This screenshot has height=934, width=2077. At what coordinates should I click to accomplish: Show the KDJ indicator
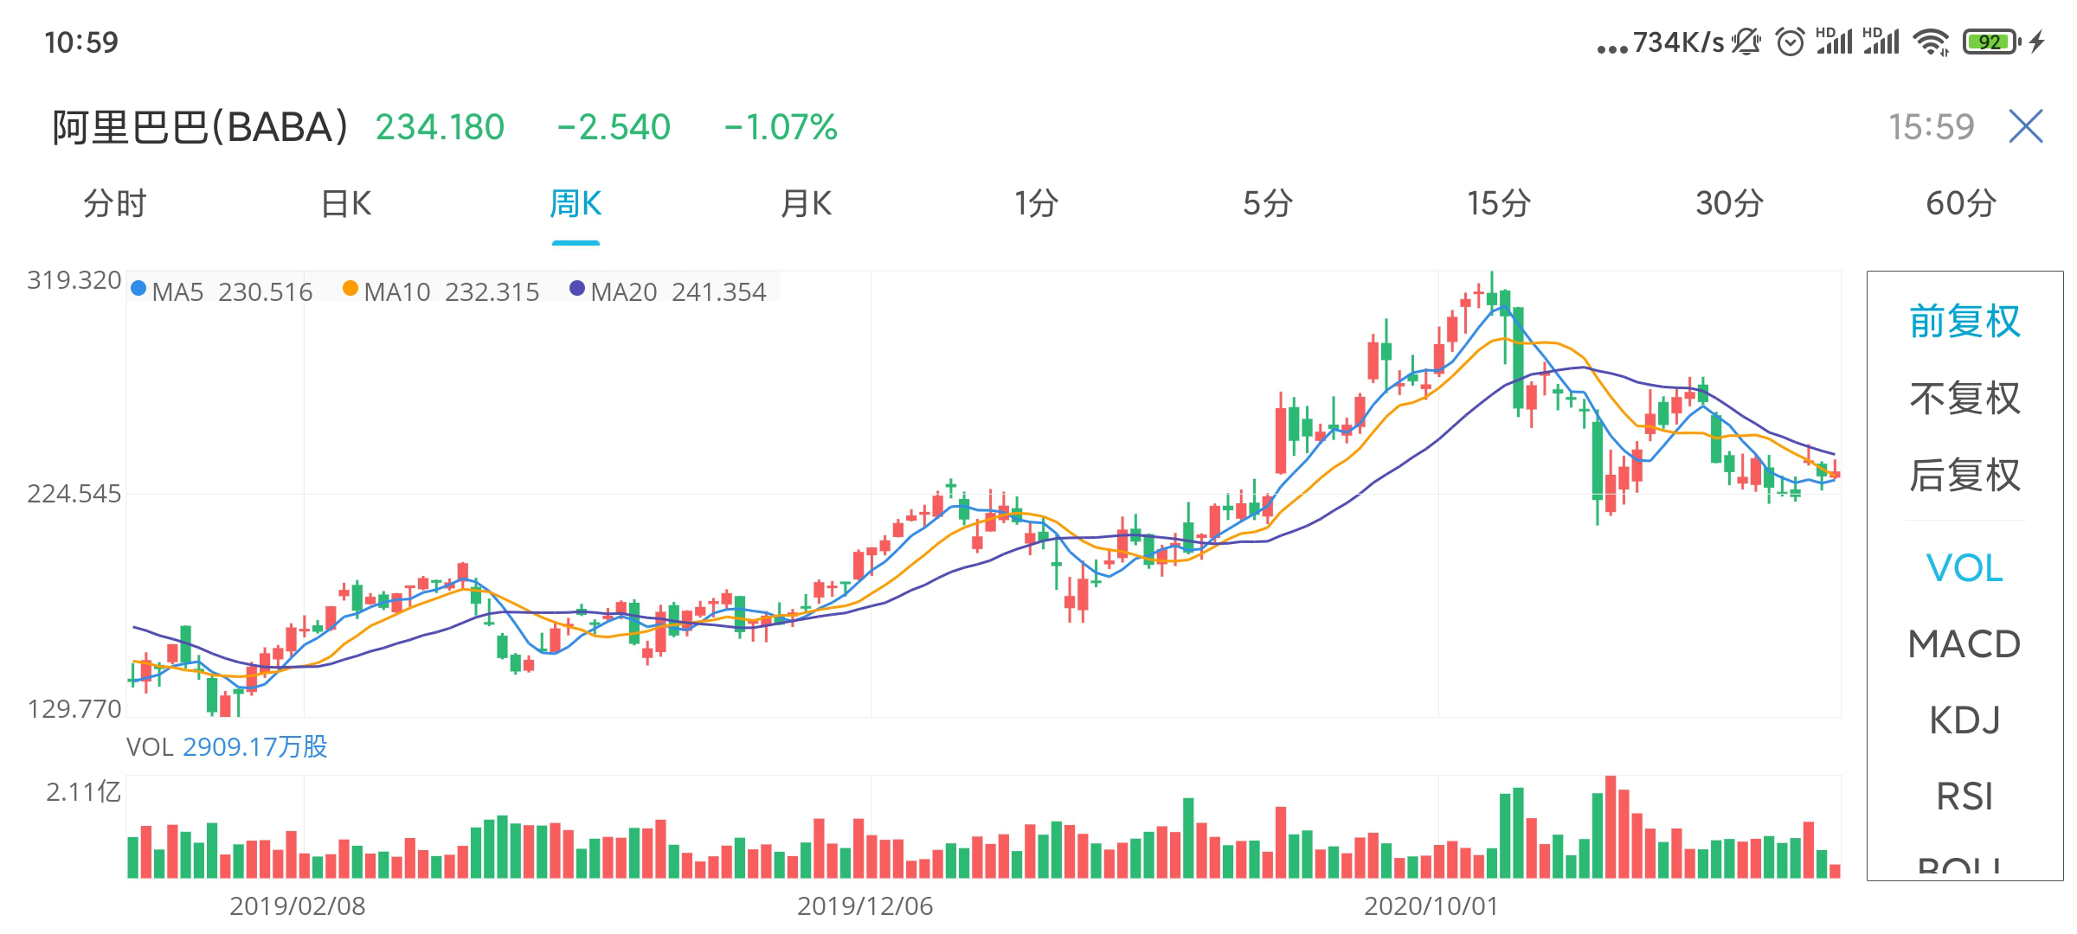pos(1964,720)
